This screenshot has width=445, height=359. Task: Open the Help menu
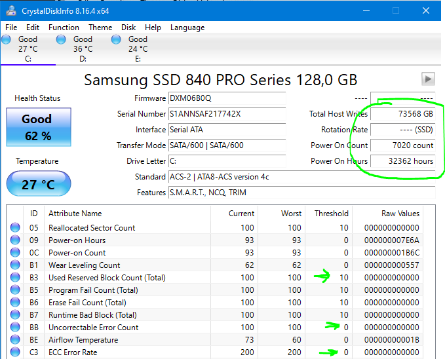pos(153,28)
